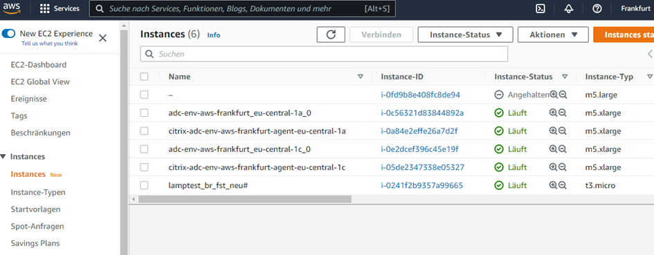This screenshot has height=255, width=654.
Task: Close the New EC2 Experience banner
Action: pos(102,38)
